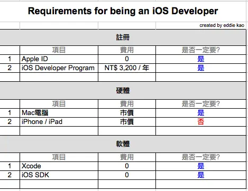Click the blue 是 in Mac電腦 row
Viewport: 248px width, 191px height.
click(x=201, y=113)
